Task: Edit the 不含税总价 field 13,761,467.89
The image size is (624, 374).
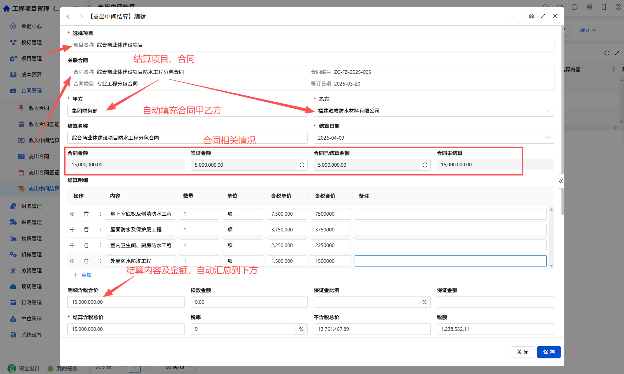Action: point(372,329)
